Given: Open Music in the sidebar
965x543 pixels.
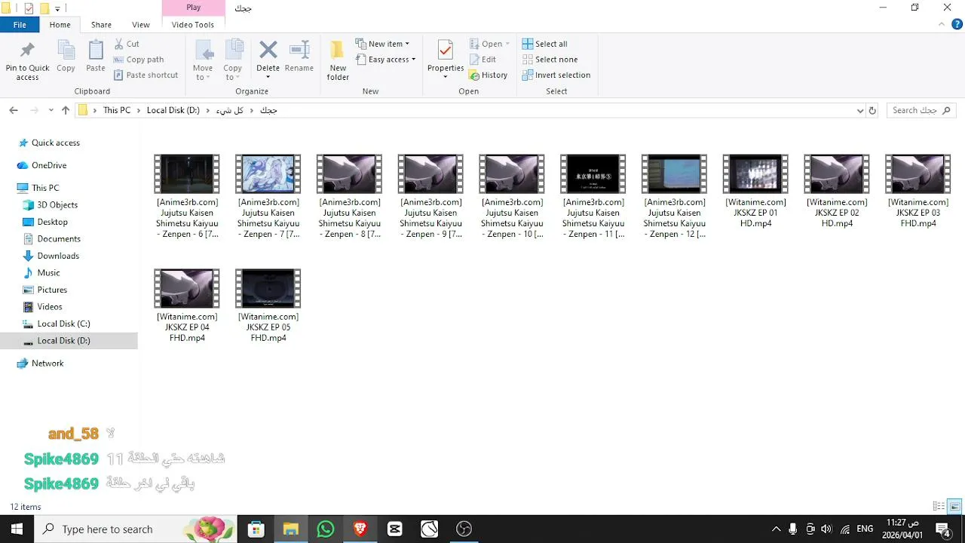Looking at the screenshot, I should pos(48,273).
